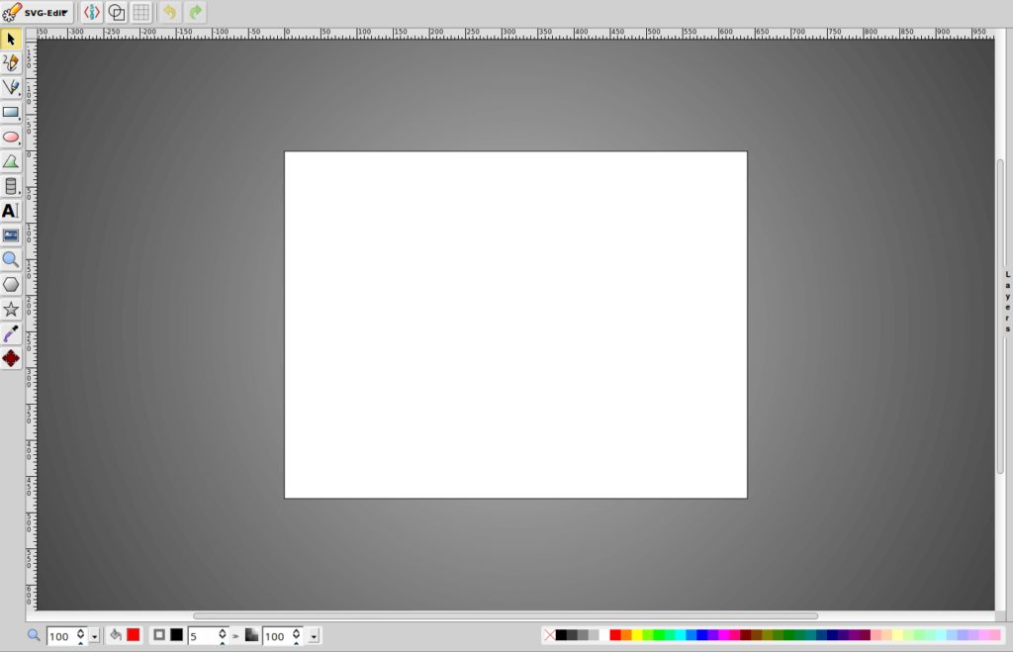Pick the Line drawing tool

point(11,87)
